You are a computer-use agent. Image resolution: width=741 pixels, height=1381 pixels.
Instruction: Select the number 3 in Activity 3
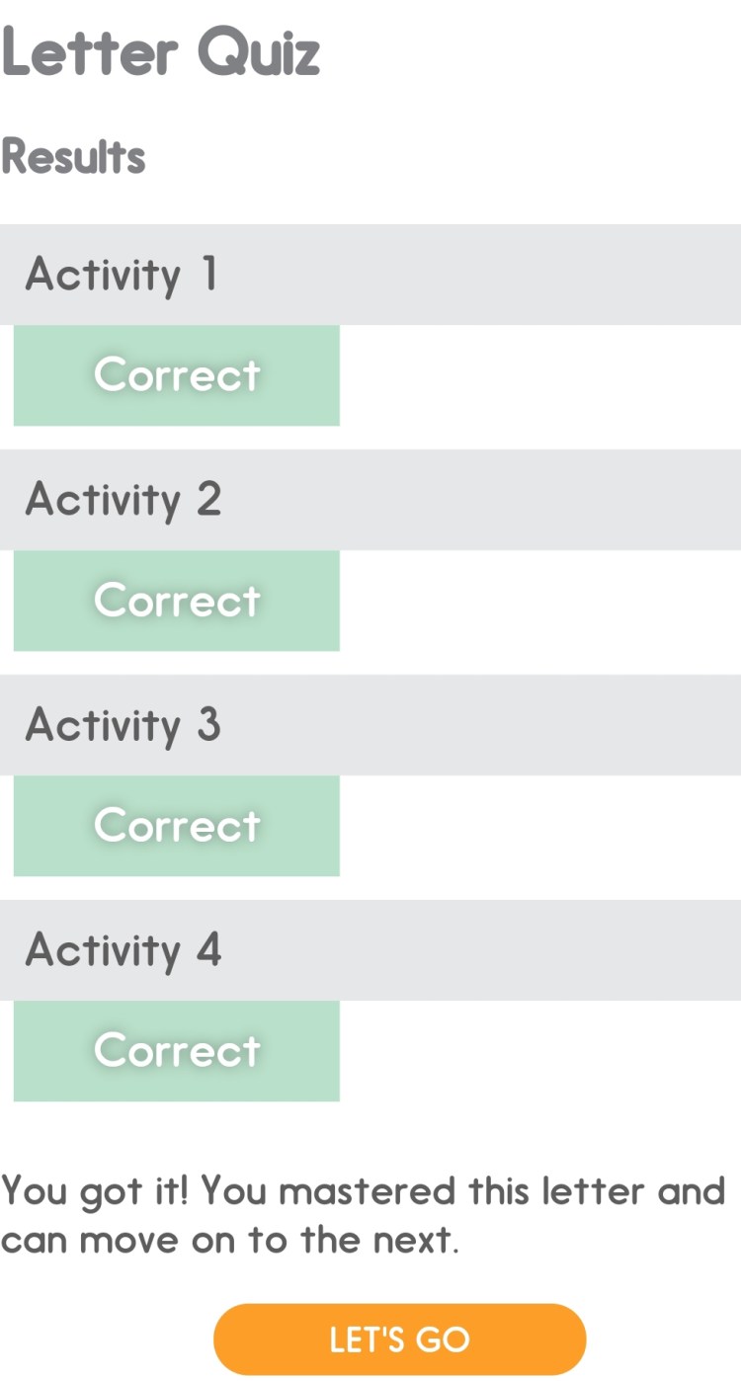tap(208, 725)
